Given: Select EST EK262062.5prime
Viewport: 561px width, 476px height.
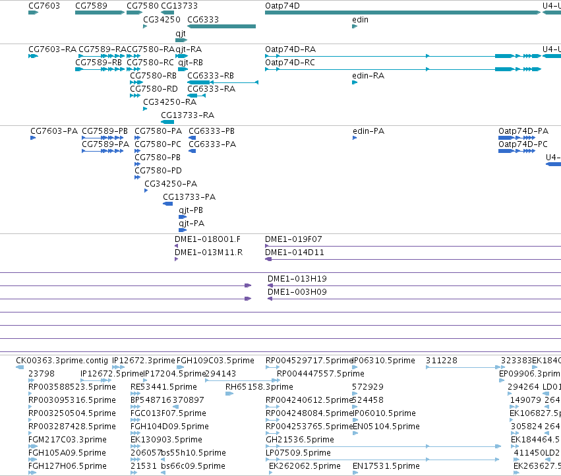Looking at the screenshot, I should point(305,466).
